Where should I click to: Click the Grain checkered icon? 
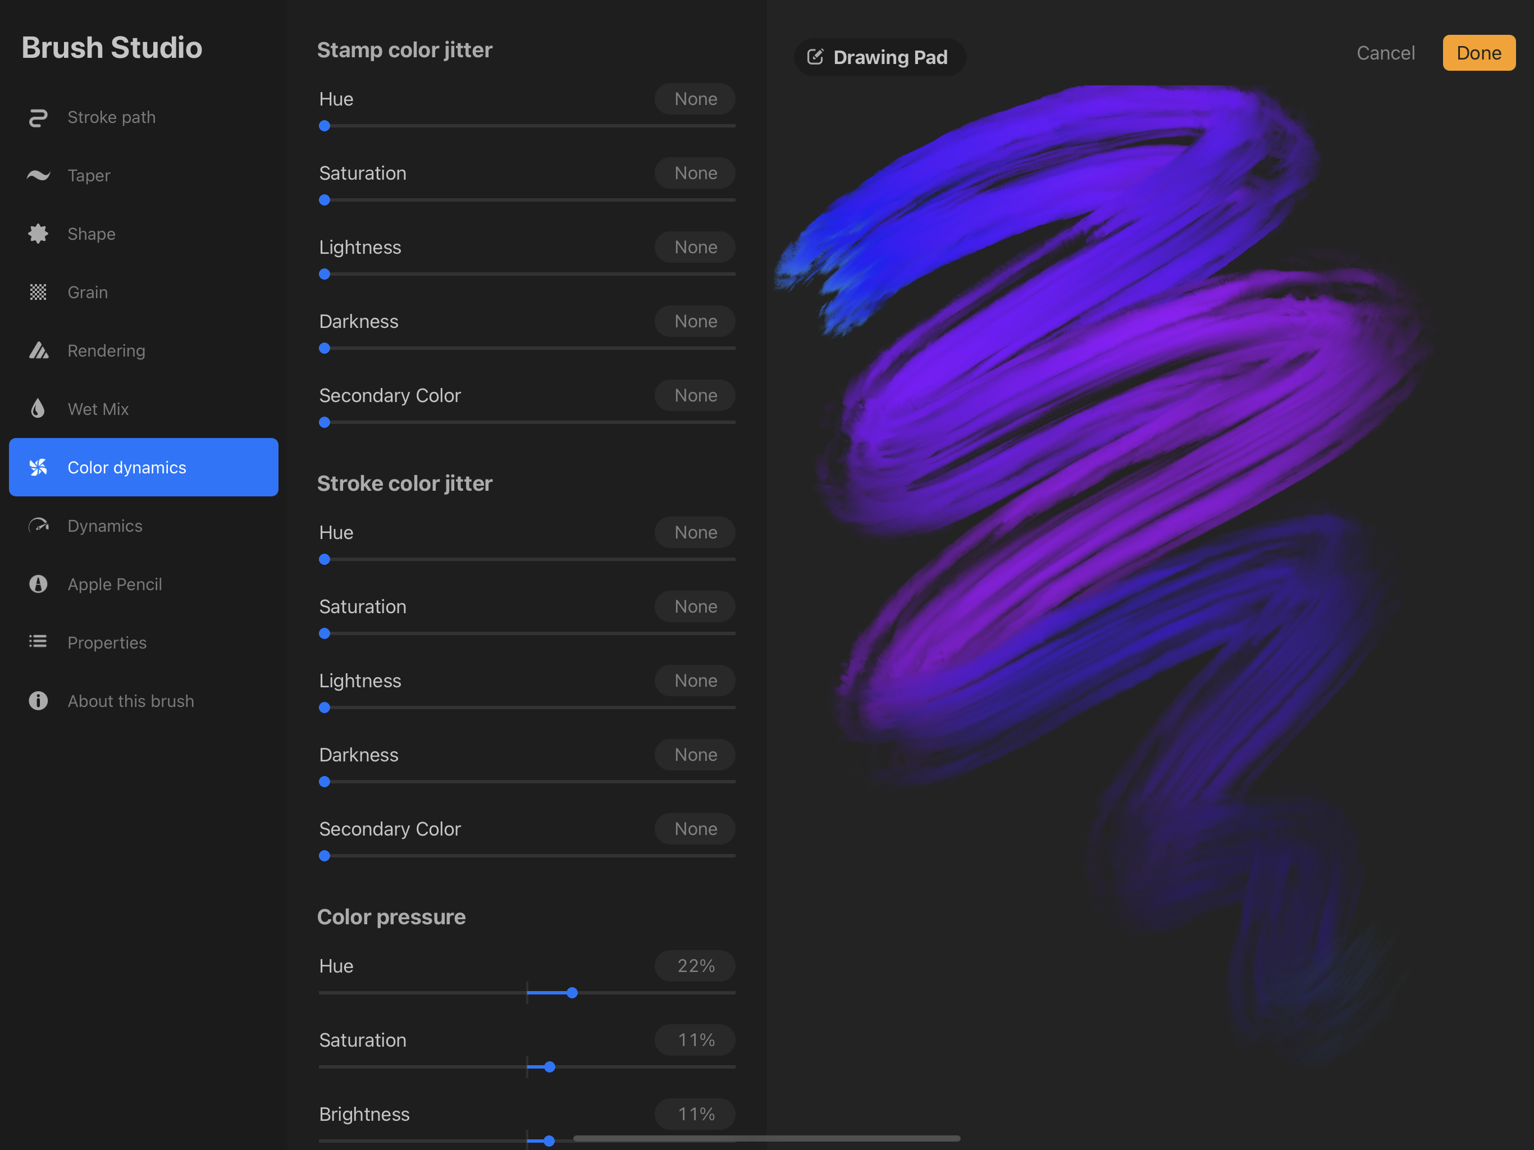[38, 292]
